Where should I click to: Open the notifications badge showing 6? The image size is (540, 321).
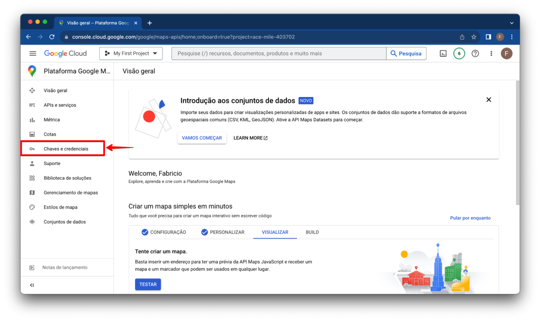point(459,53)
